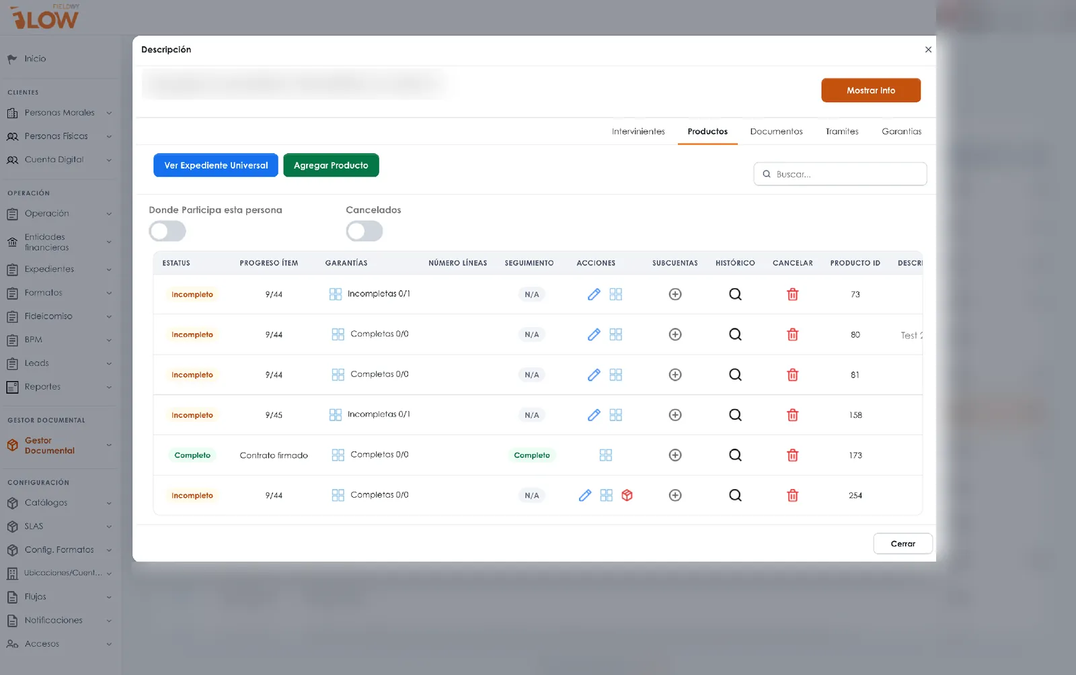View the history of product 73

pos(735,294)
